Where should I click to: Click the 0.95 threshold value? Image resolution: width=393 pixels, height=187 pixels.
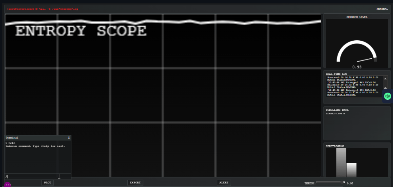(x=350, y=183)
